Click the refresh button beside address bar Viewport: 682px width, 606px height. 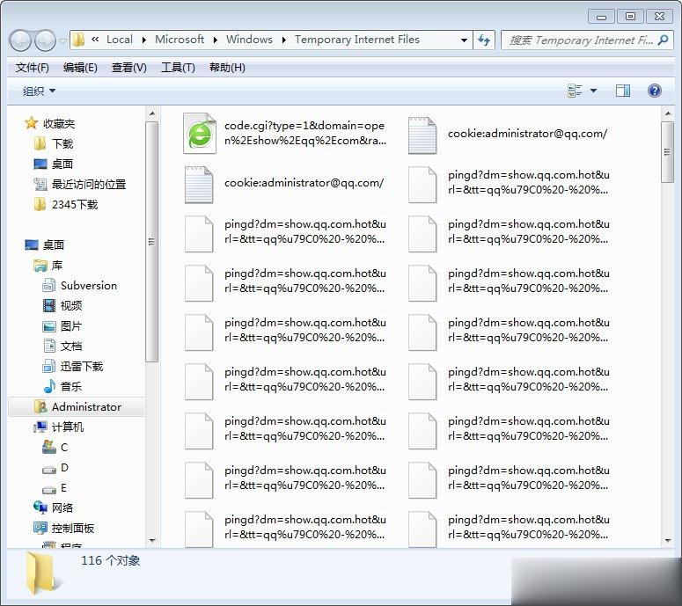click(x=484, y=40)
